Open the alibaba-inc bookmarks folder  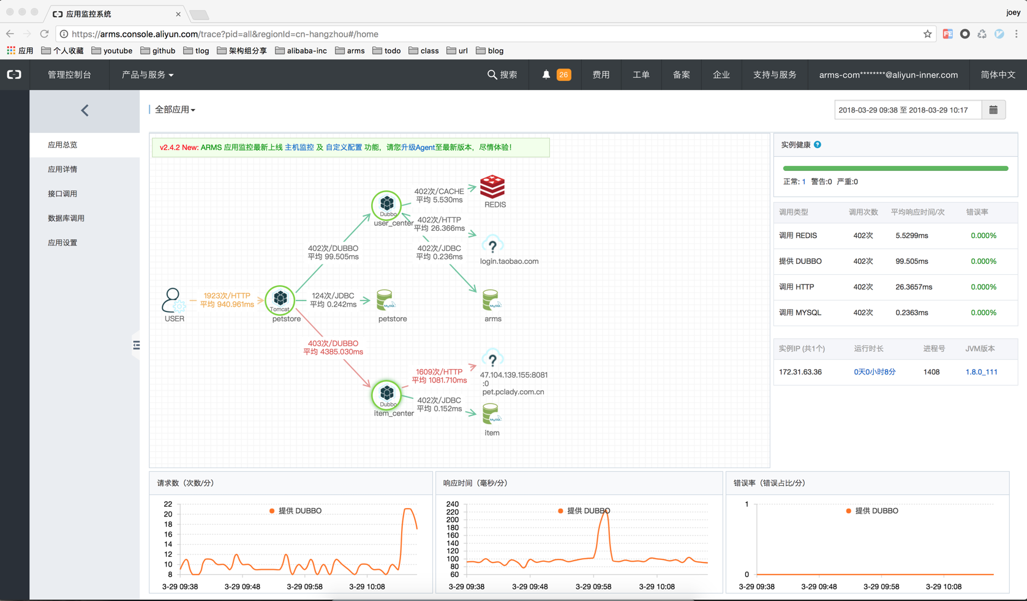301,51
